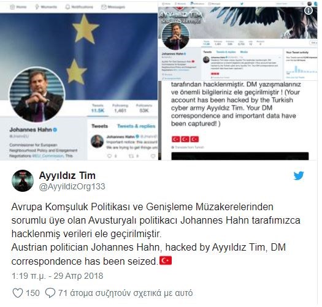The width and height of the screenshot is (322, 307).
Task: Click the info icon on image
Action: point(309,10)
